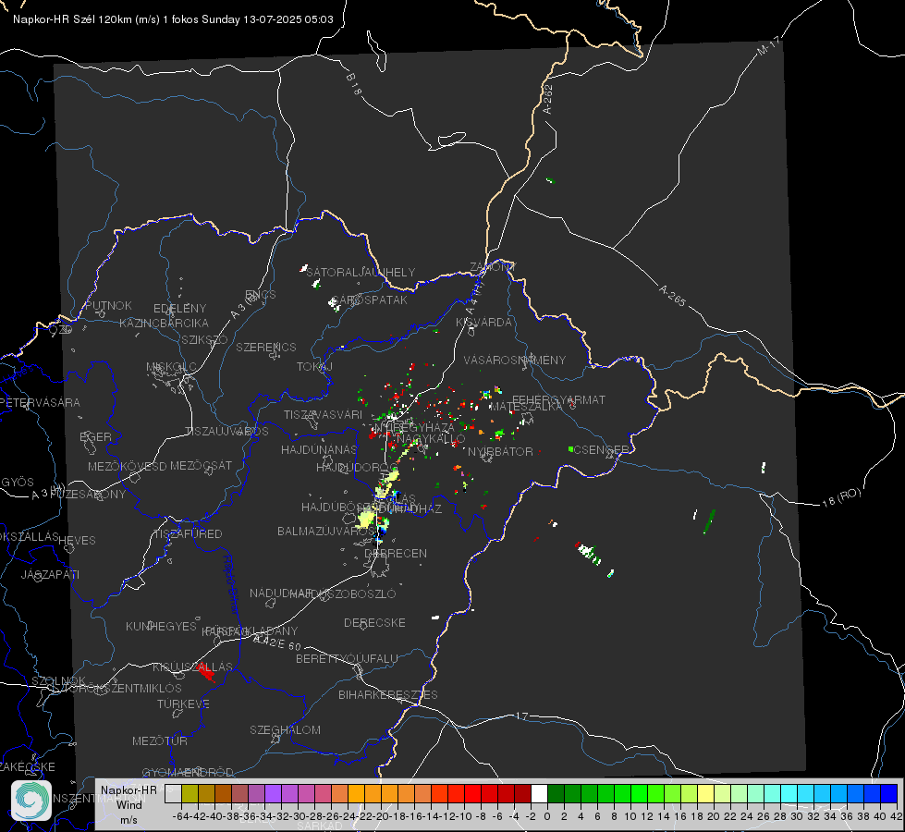Select the EGER city label
This screenshot has height=832, width=905.
point(96,436)
